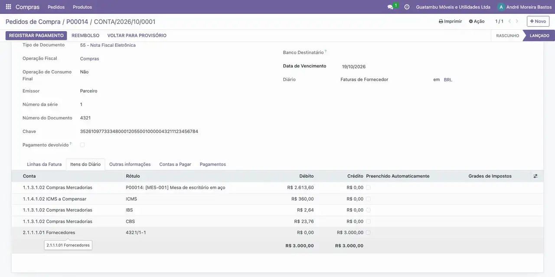This screenshot has width=555, height=277.
Task: Click the P00014: [MES-001] Mesa de escritório label
Action: (x=176, y=187)
